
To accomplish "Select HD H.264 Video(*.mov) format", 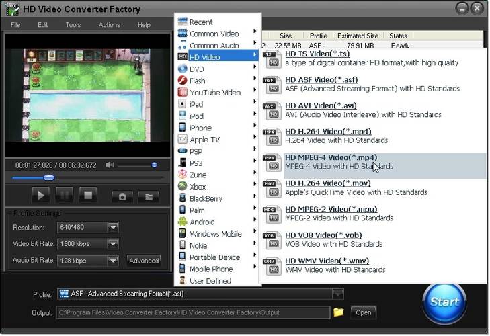I will 374,188.
